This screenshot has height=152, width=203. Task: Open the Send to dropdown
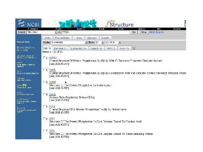pos(113,42)
